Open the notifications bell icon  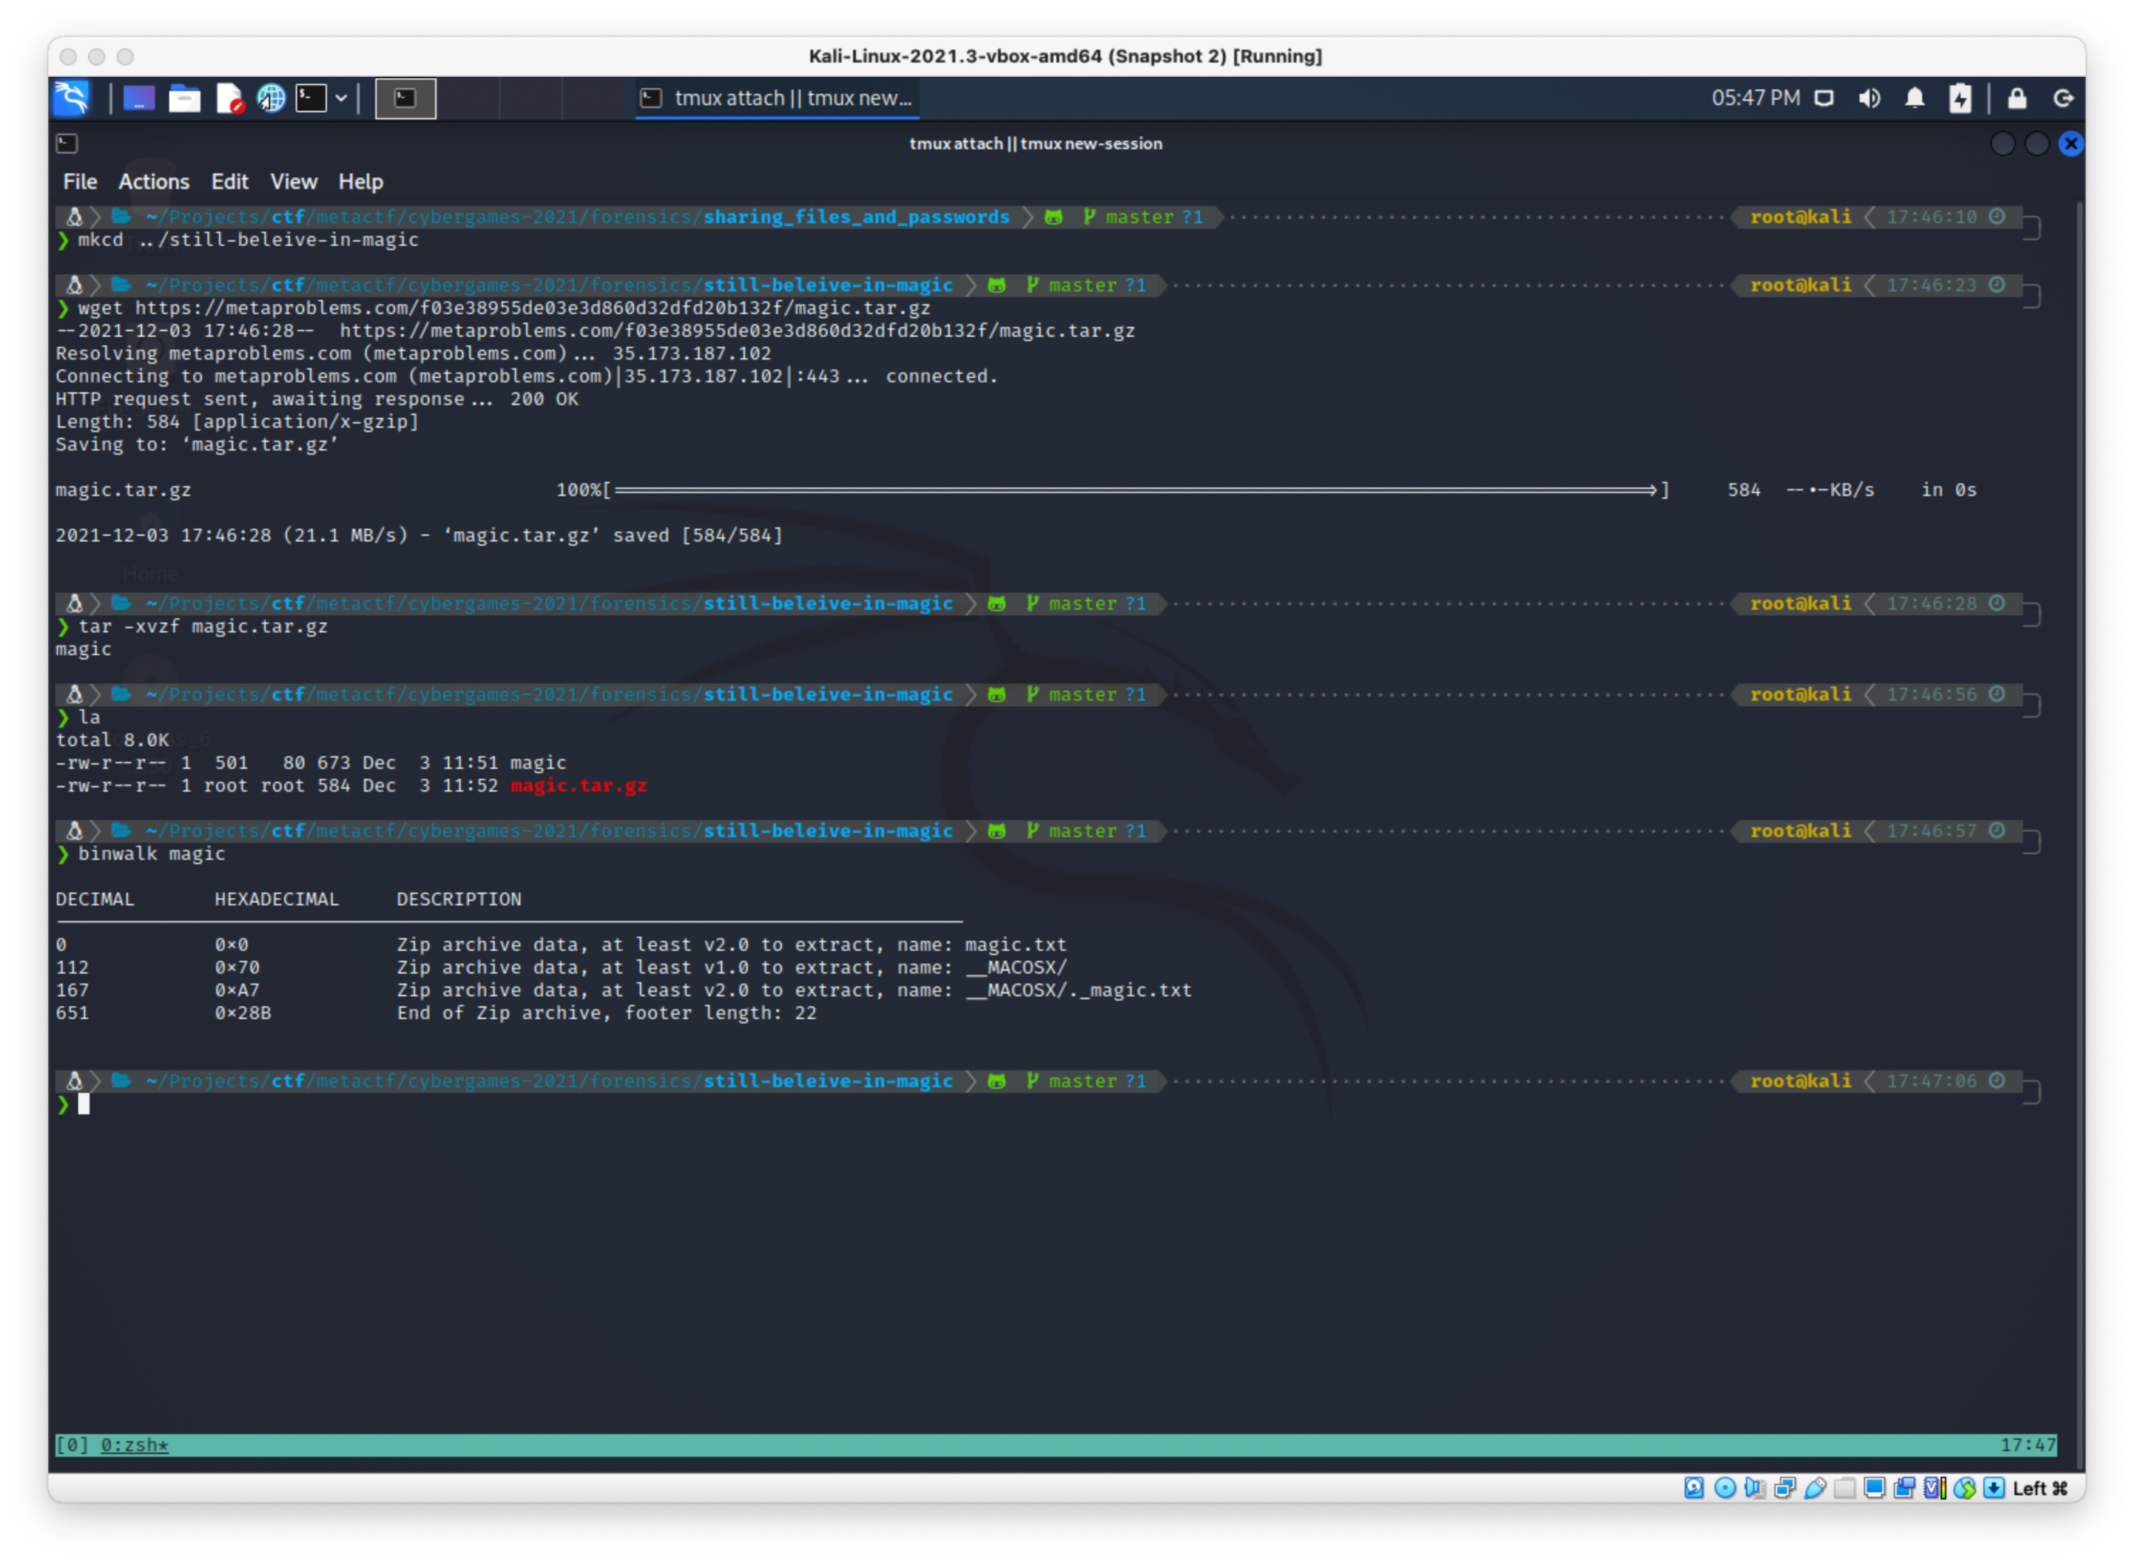pyautogui.click(x=1914, y=98)
